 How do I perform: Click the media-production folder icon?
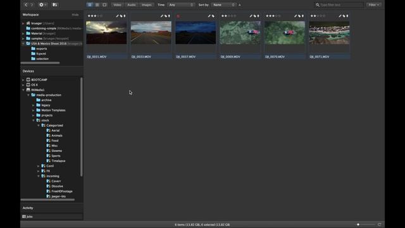34,95
